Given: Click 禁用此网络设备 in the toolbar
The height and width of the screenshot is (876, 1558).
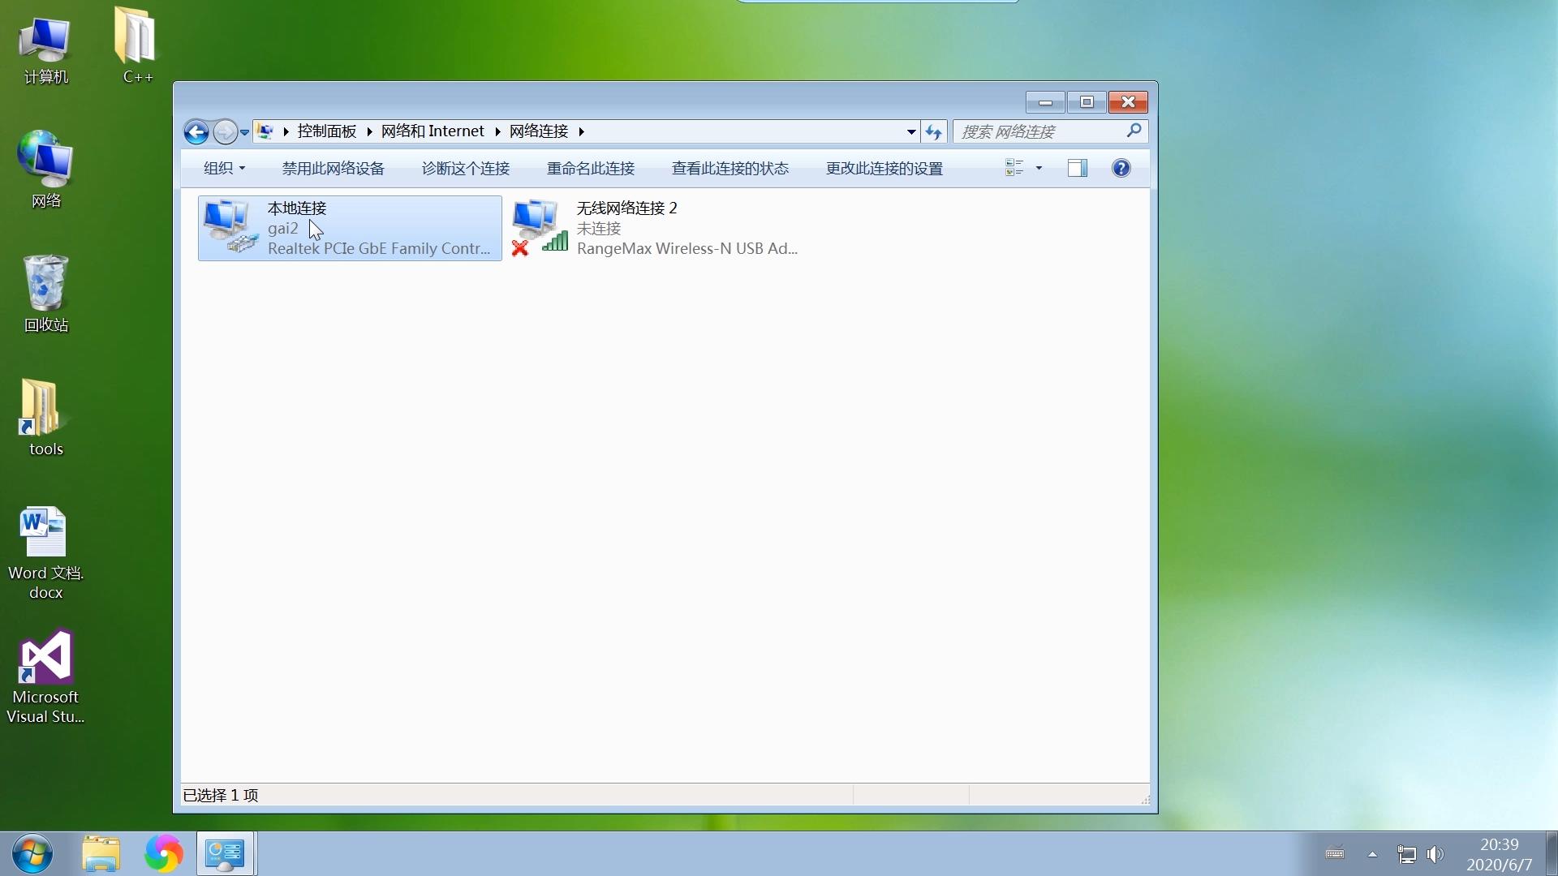Looking at the screenshot, I should point(333,168).
